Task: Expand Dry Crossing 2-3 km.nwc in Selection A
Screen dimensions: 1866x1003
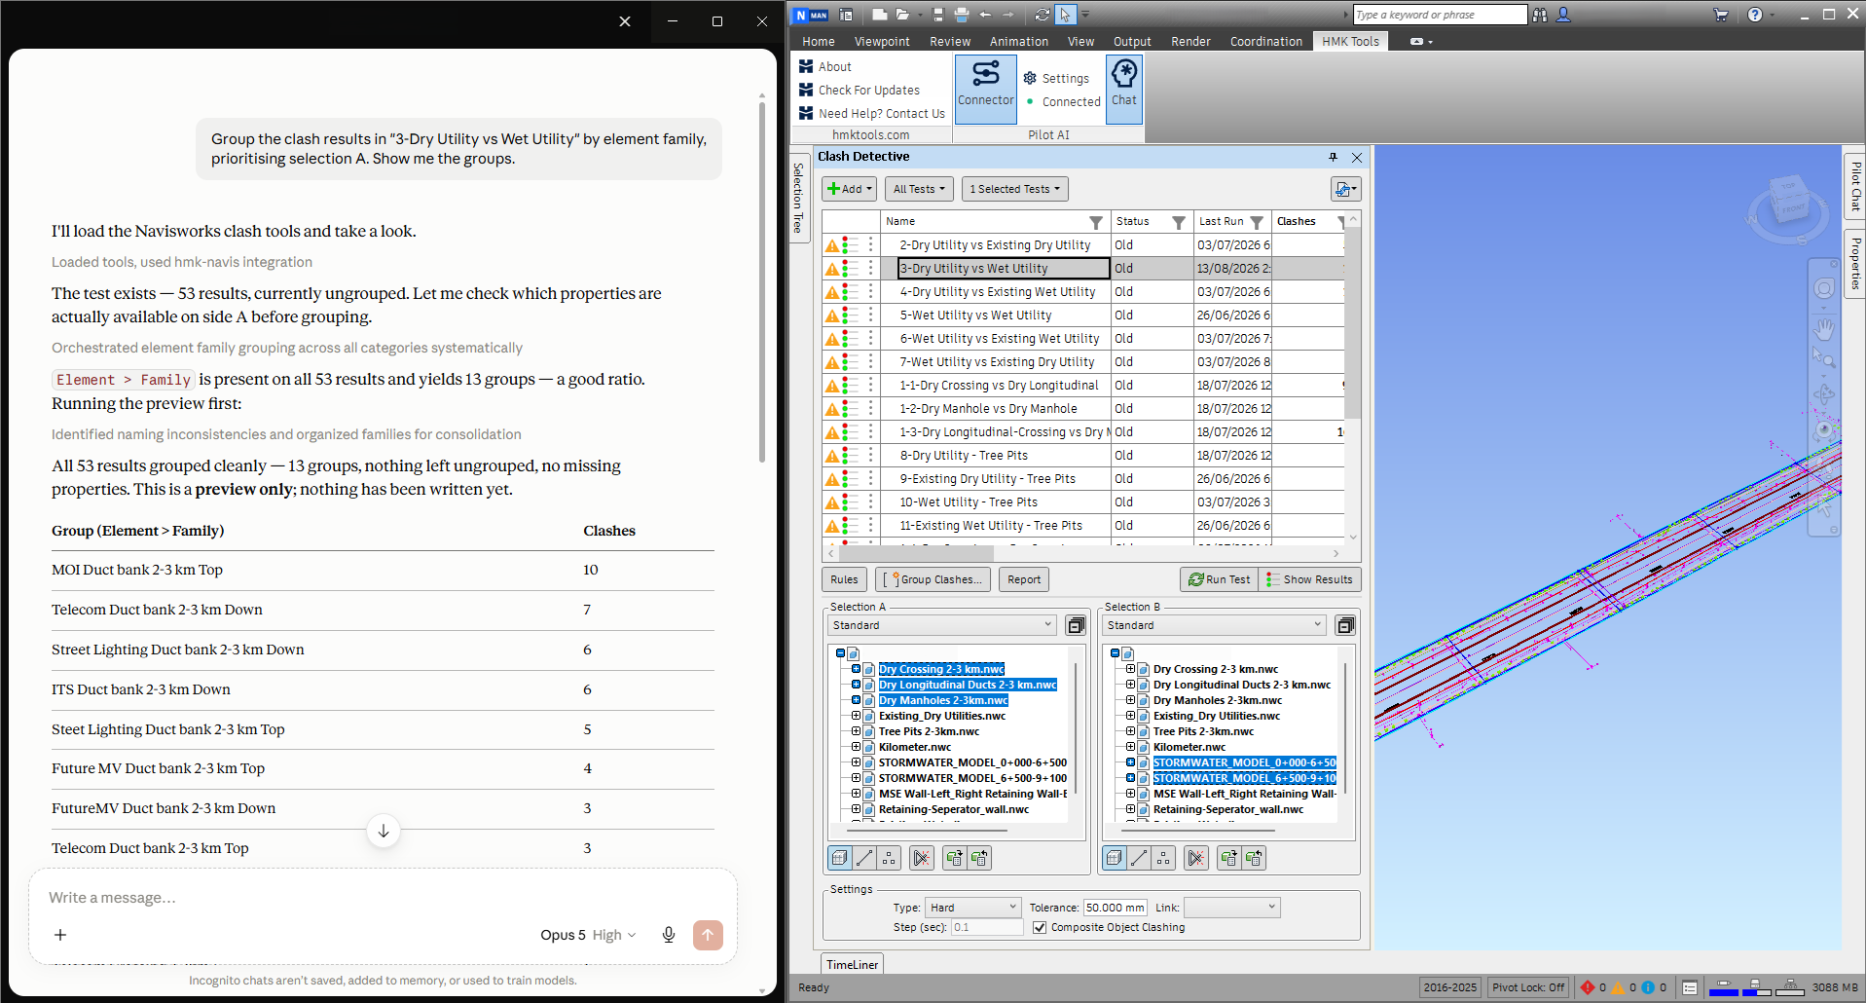Action: (x=856, y=669)
